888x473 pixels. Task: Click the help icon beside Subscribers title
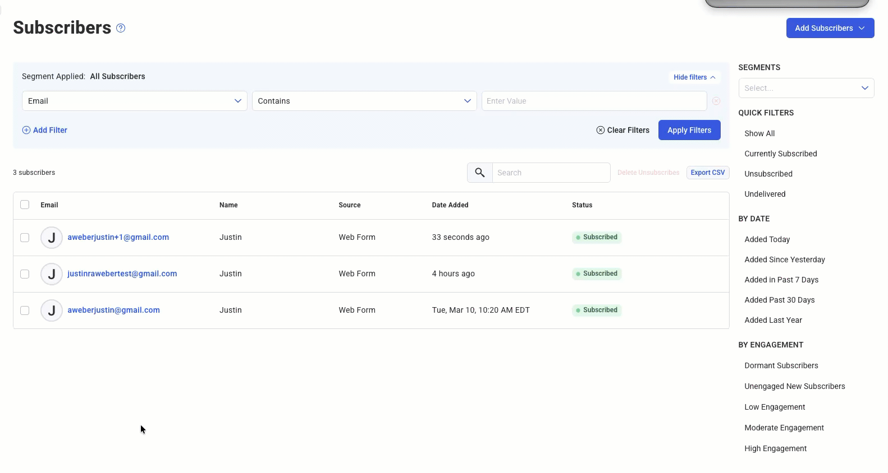point(121,28)
